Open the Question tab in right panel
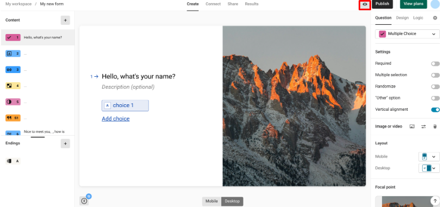Image resolution: width=440 pixels, height=207 pixels. 383,18
